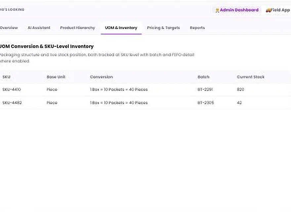
Task: Click the SKU column header
Action: [6, 77]
